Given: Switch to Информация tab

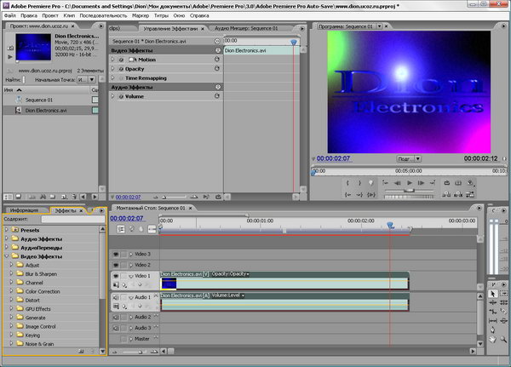Looking at the screenshot, I should [24, 210].
